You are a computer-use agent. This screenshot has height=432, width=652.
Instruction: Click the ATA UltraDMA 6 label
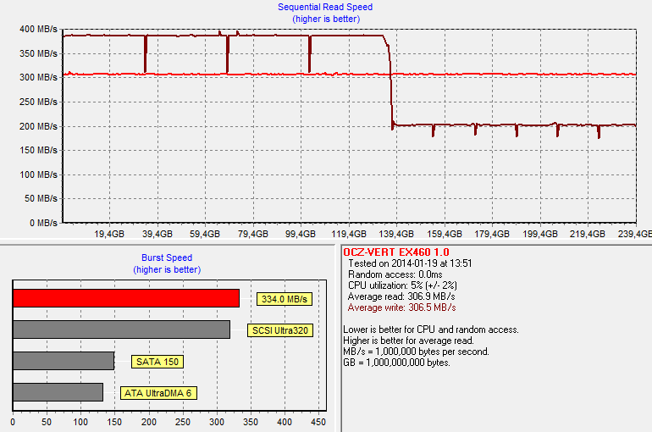coord(158,393)
